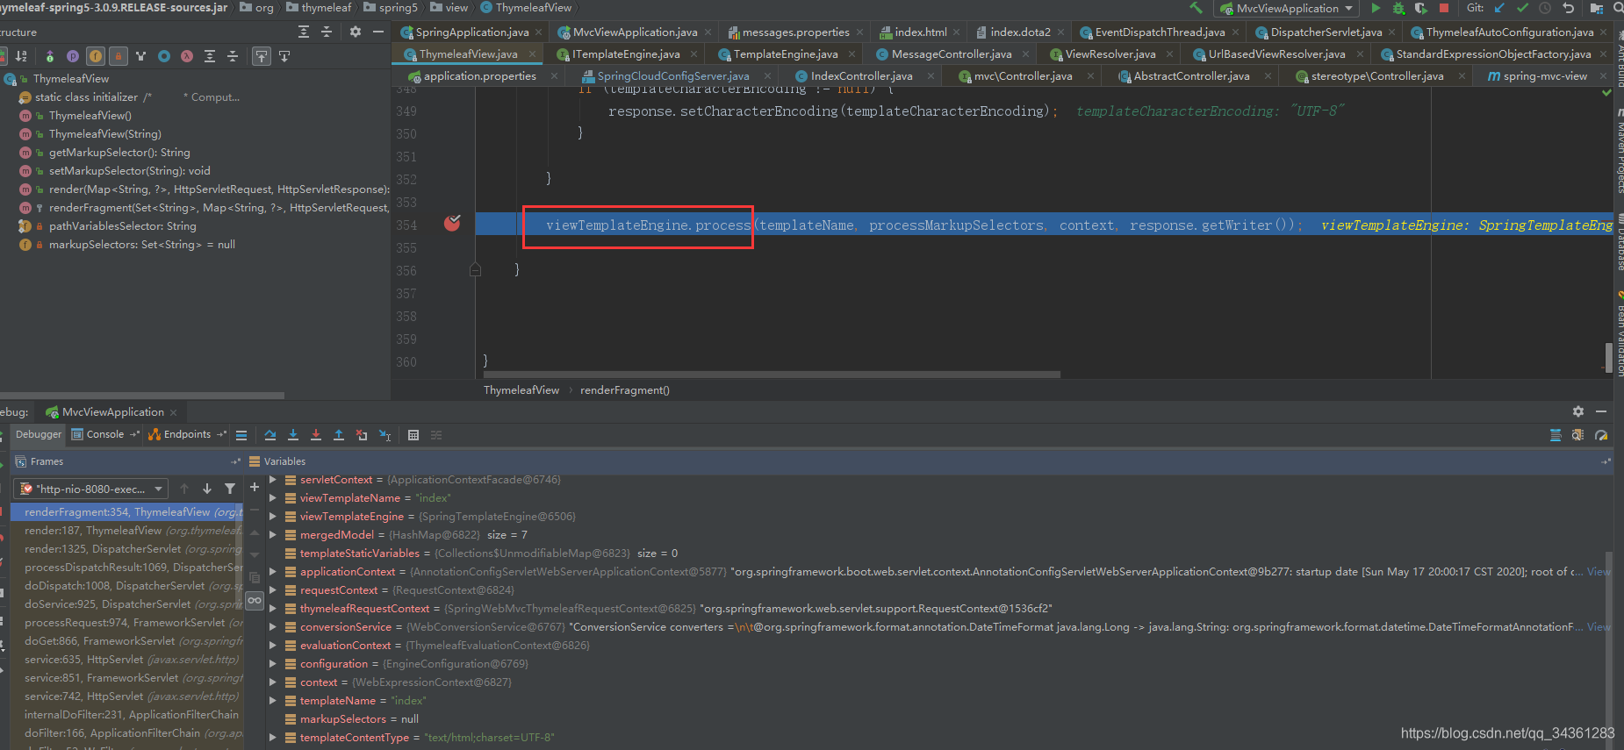Open debug panel settings gear
The width and height of the screenshot is (1624, 750).
(1578, 411)
